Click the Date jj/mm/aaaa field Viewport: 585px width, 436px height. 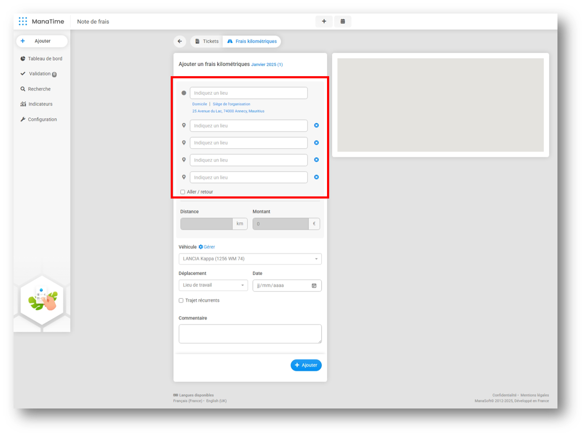click(x=287, y=286)
